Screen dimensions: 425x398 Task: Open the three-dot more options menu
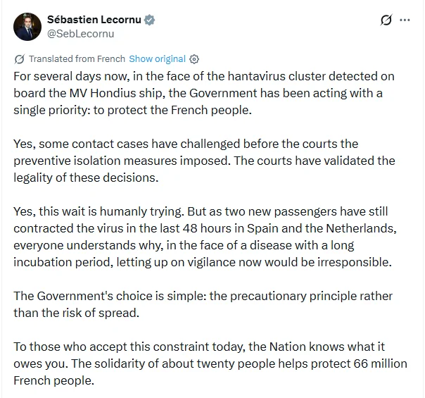[405, 20]
